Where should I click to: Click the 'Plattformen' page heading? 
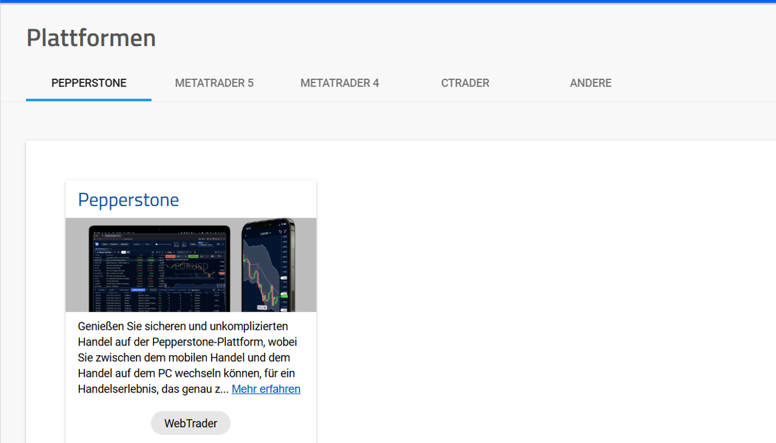(91, 38)
